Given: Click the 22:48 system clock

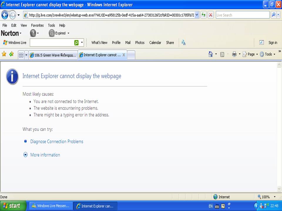Looking at the screenshot, I should coord(274,206).
